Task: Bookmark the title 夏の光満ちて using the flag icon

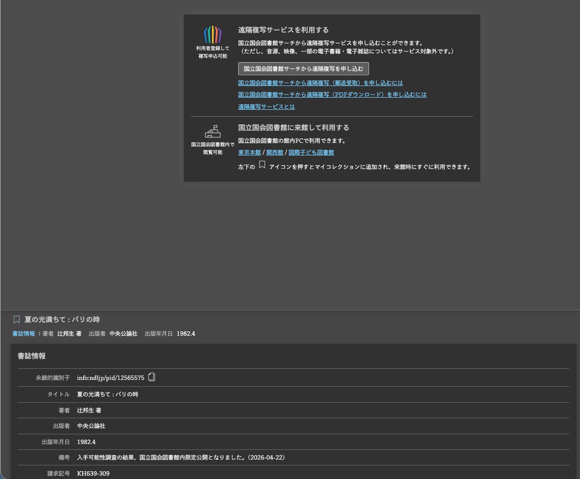Action: tap(17, 319)
